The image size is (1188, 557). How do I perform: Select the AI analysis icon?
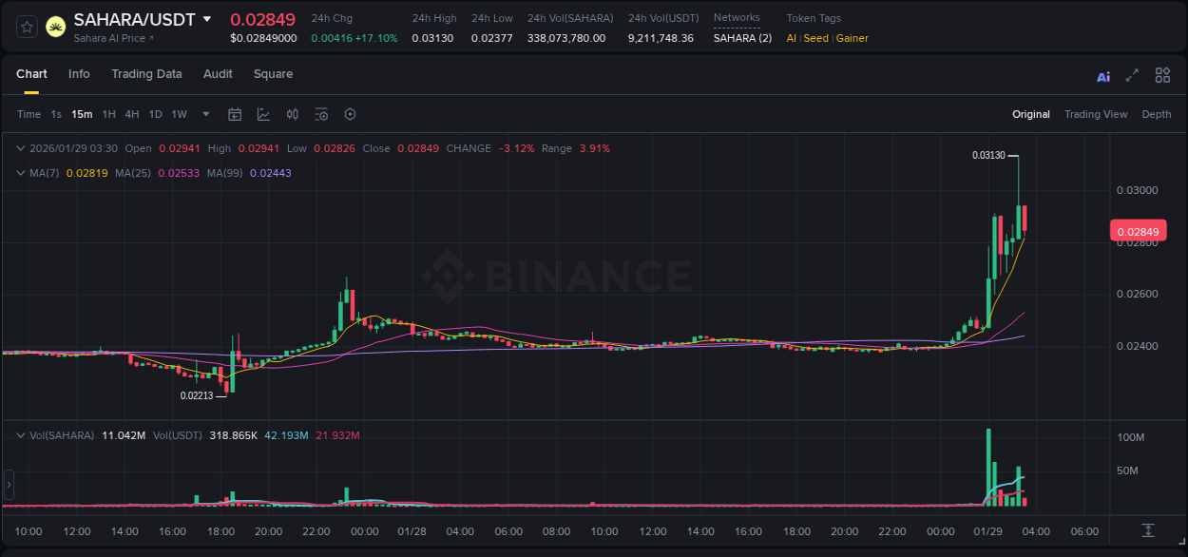tap(1103, 75)
